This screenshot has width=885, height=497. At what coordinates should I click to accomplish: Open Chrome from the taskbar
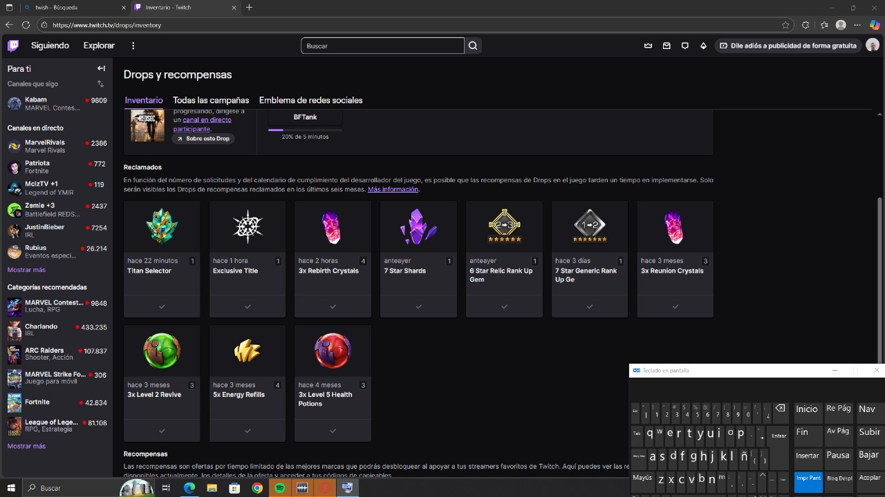(x=257, y=488)
